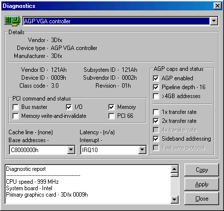
Task: Expand the base addresses C8000000h dropdown
Action: [71, 150]
